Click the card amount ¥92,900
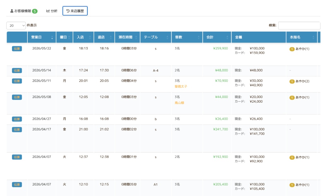Image resolution: width=323 pixels, height=196 pixels. (x=256, y=161)
